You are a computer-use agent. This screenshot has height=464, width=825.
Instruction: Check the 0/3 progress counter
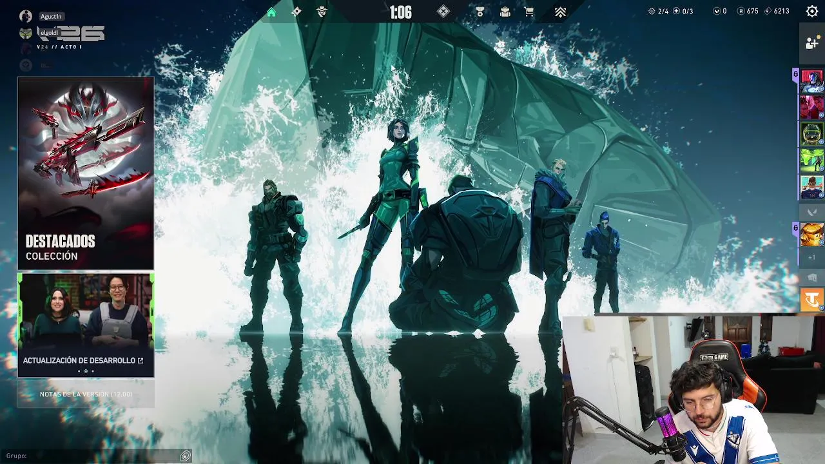[683, 11]
